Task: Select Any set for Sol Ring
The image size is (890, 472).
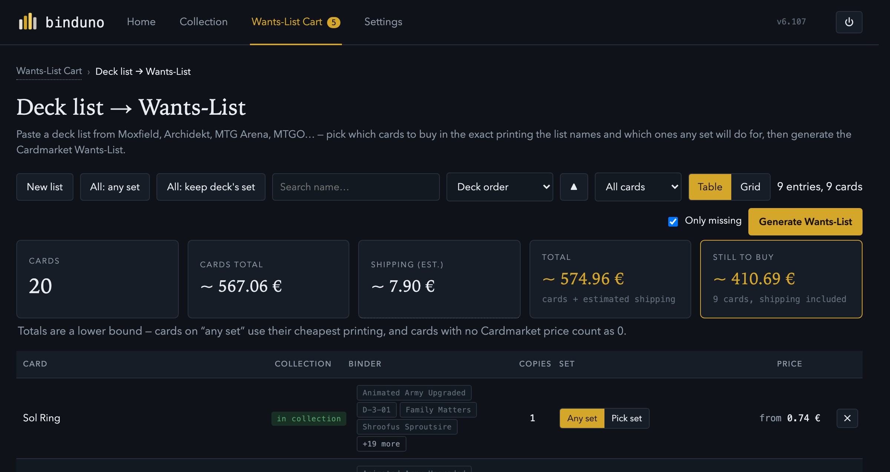Action: [582, 418]
